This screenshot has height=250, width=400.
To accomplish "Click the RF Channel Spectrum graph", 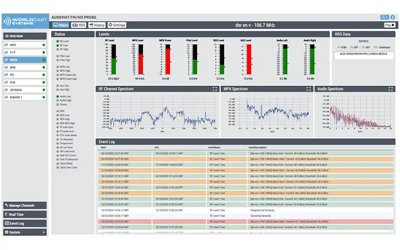I will [x=162, y=111].
